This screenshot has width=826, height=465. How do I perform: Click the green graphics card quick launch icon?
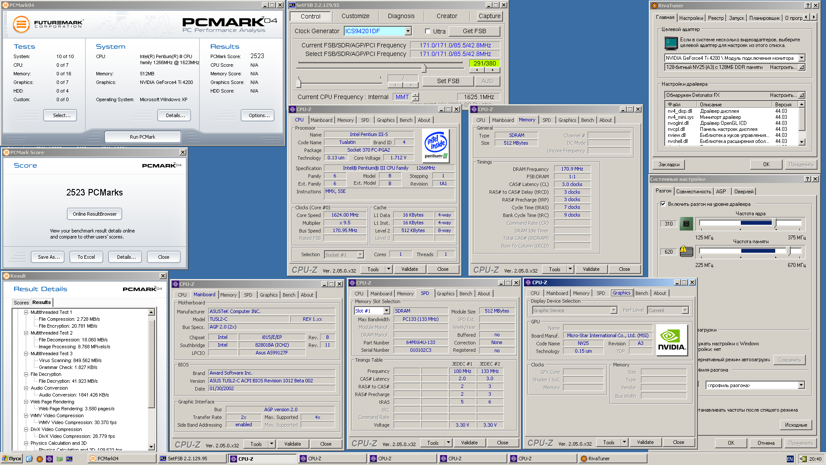60,459
